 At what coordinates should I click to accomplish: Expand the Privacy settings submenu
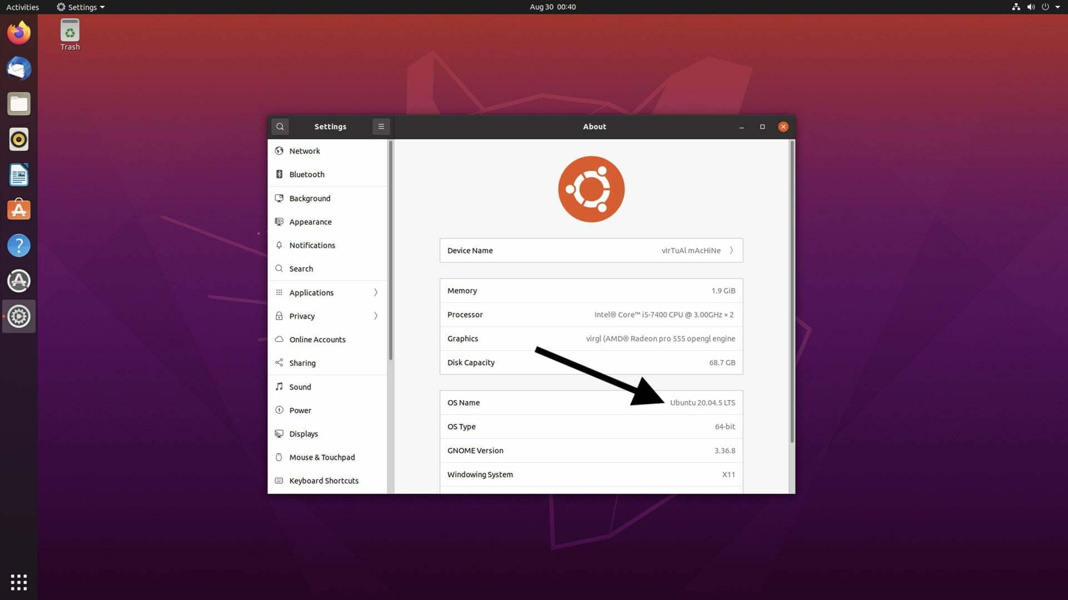pyautogui.click(x=374, y=316)
